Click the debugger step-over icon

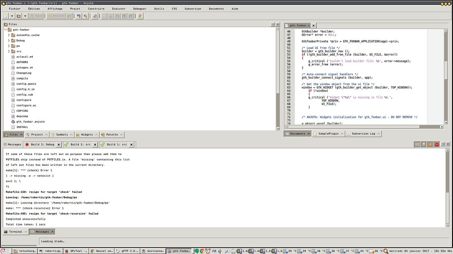coord(124,16)
